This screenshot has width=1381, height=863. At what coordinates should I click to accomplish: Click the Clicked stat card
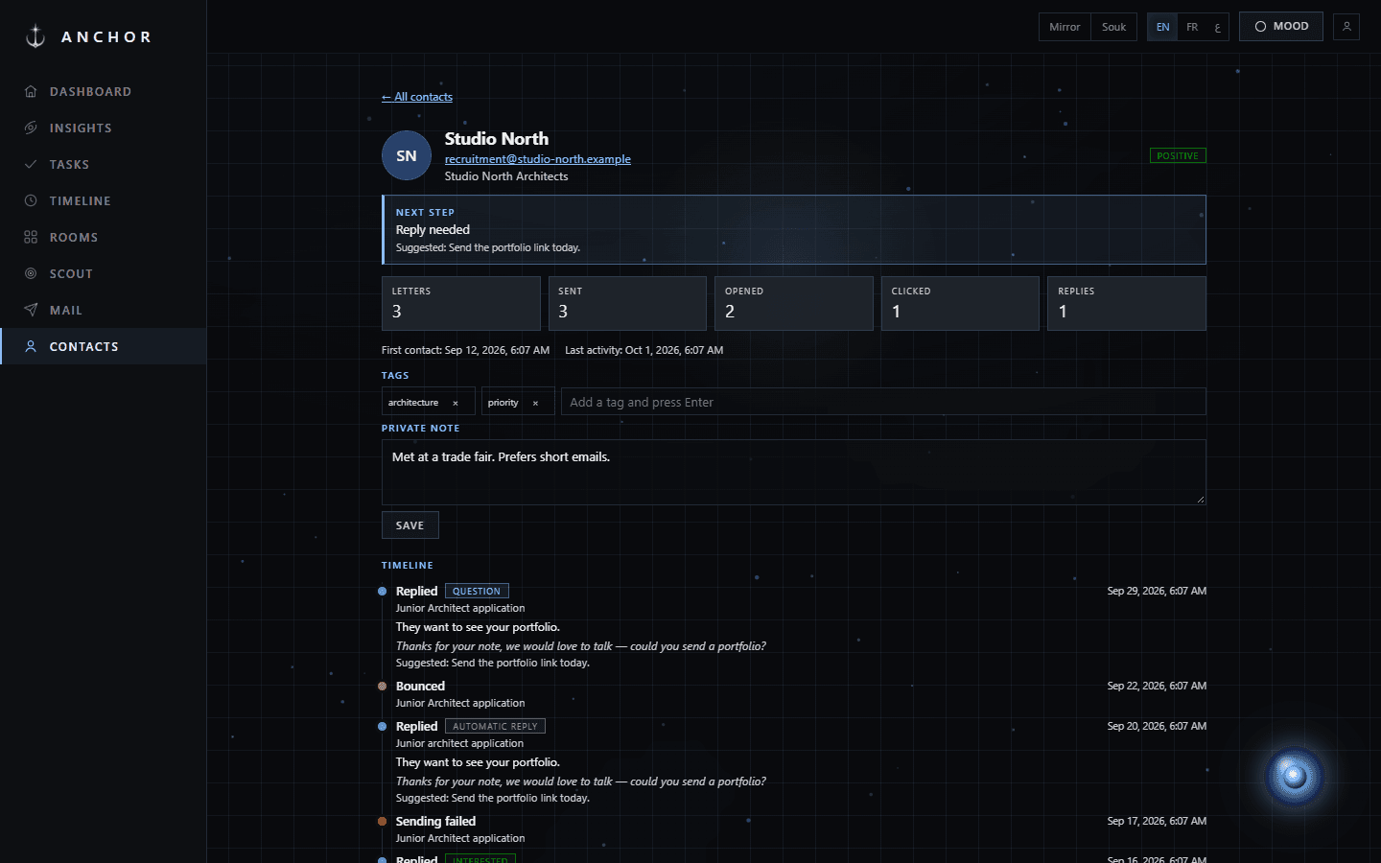coord(960,303)
